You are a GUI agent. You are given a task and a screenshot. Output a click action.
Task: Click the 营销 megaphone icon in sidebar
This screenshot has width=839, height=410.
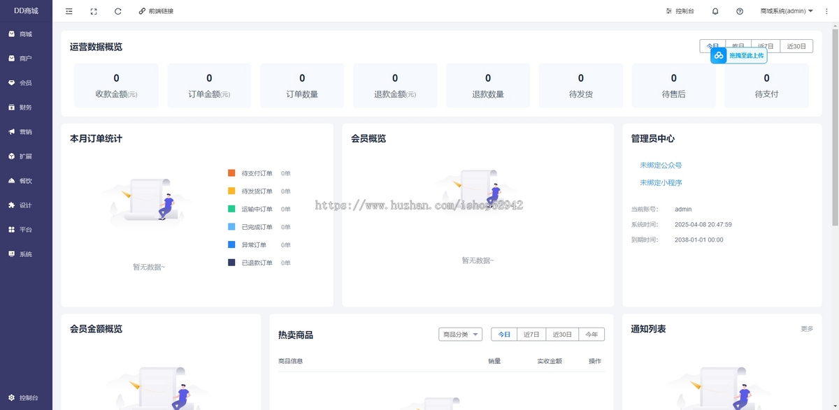tap(12, 132)
